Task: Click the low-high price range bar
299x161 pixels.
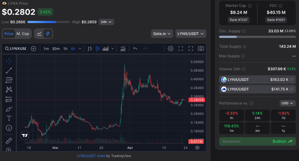Action: (x=49, y=22)
